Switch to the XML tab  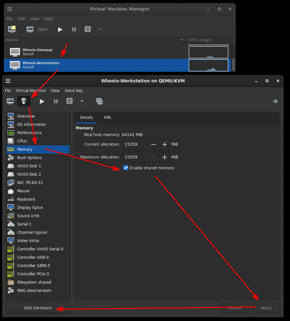coord(108,118)
